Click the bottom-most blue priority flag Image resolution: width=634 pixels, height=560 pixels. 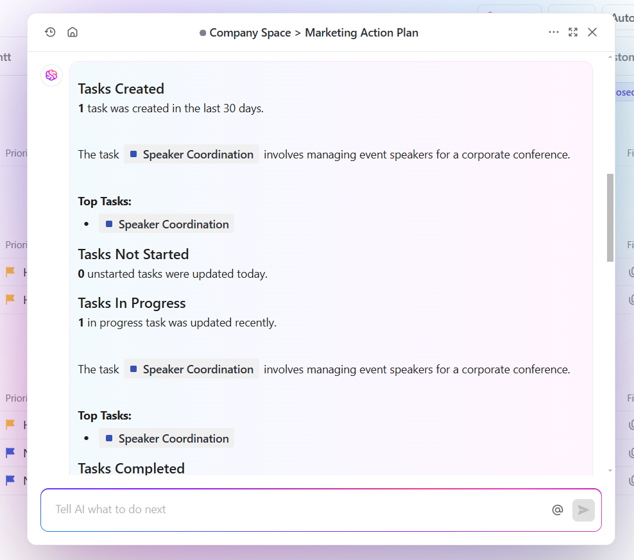[x=10, y=480]
